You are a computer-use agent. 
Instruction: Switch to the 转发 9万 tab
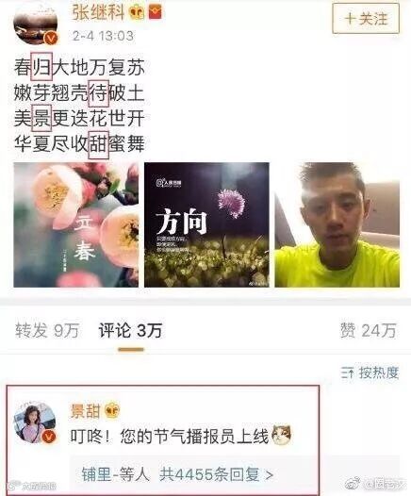pos(47,331)
